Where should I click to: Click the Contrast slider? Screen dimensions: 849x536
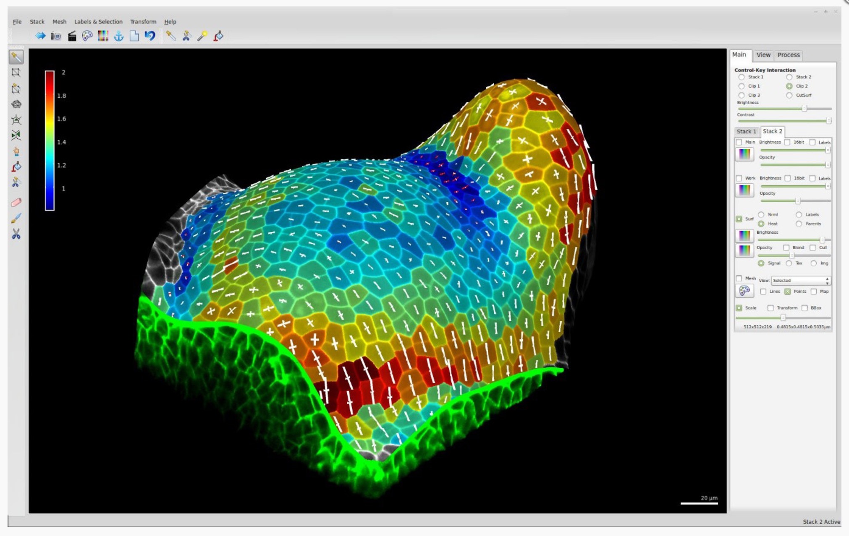pyautogui.click(x=783, y=121)
